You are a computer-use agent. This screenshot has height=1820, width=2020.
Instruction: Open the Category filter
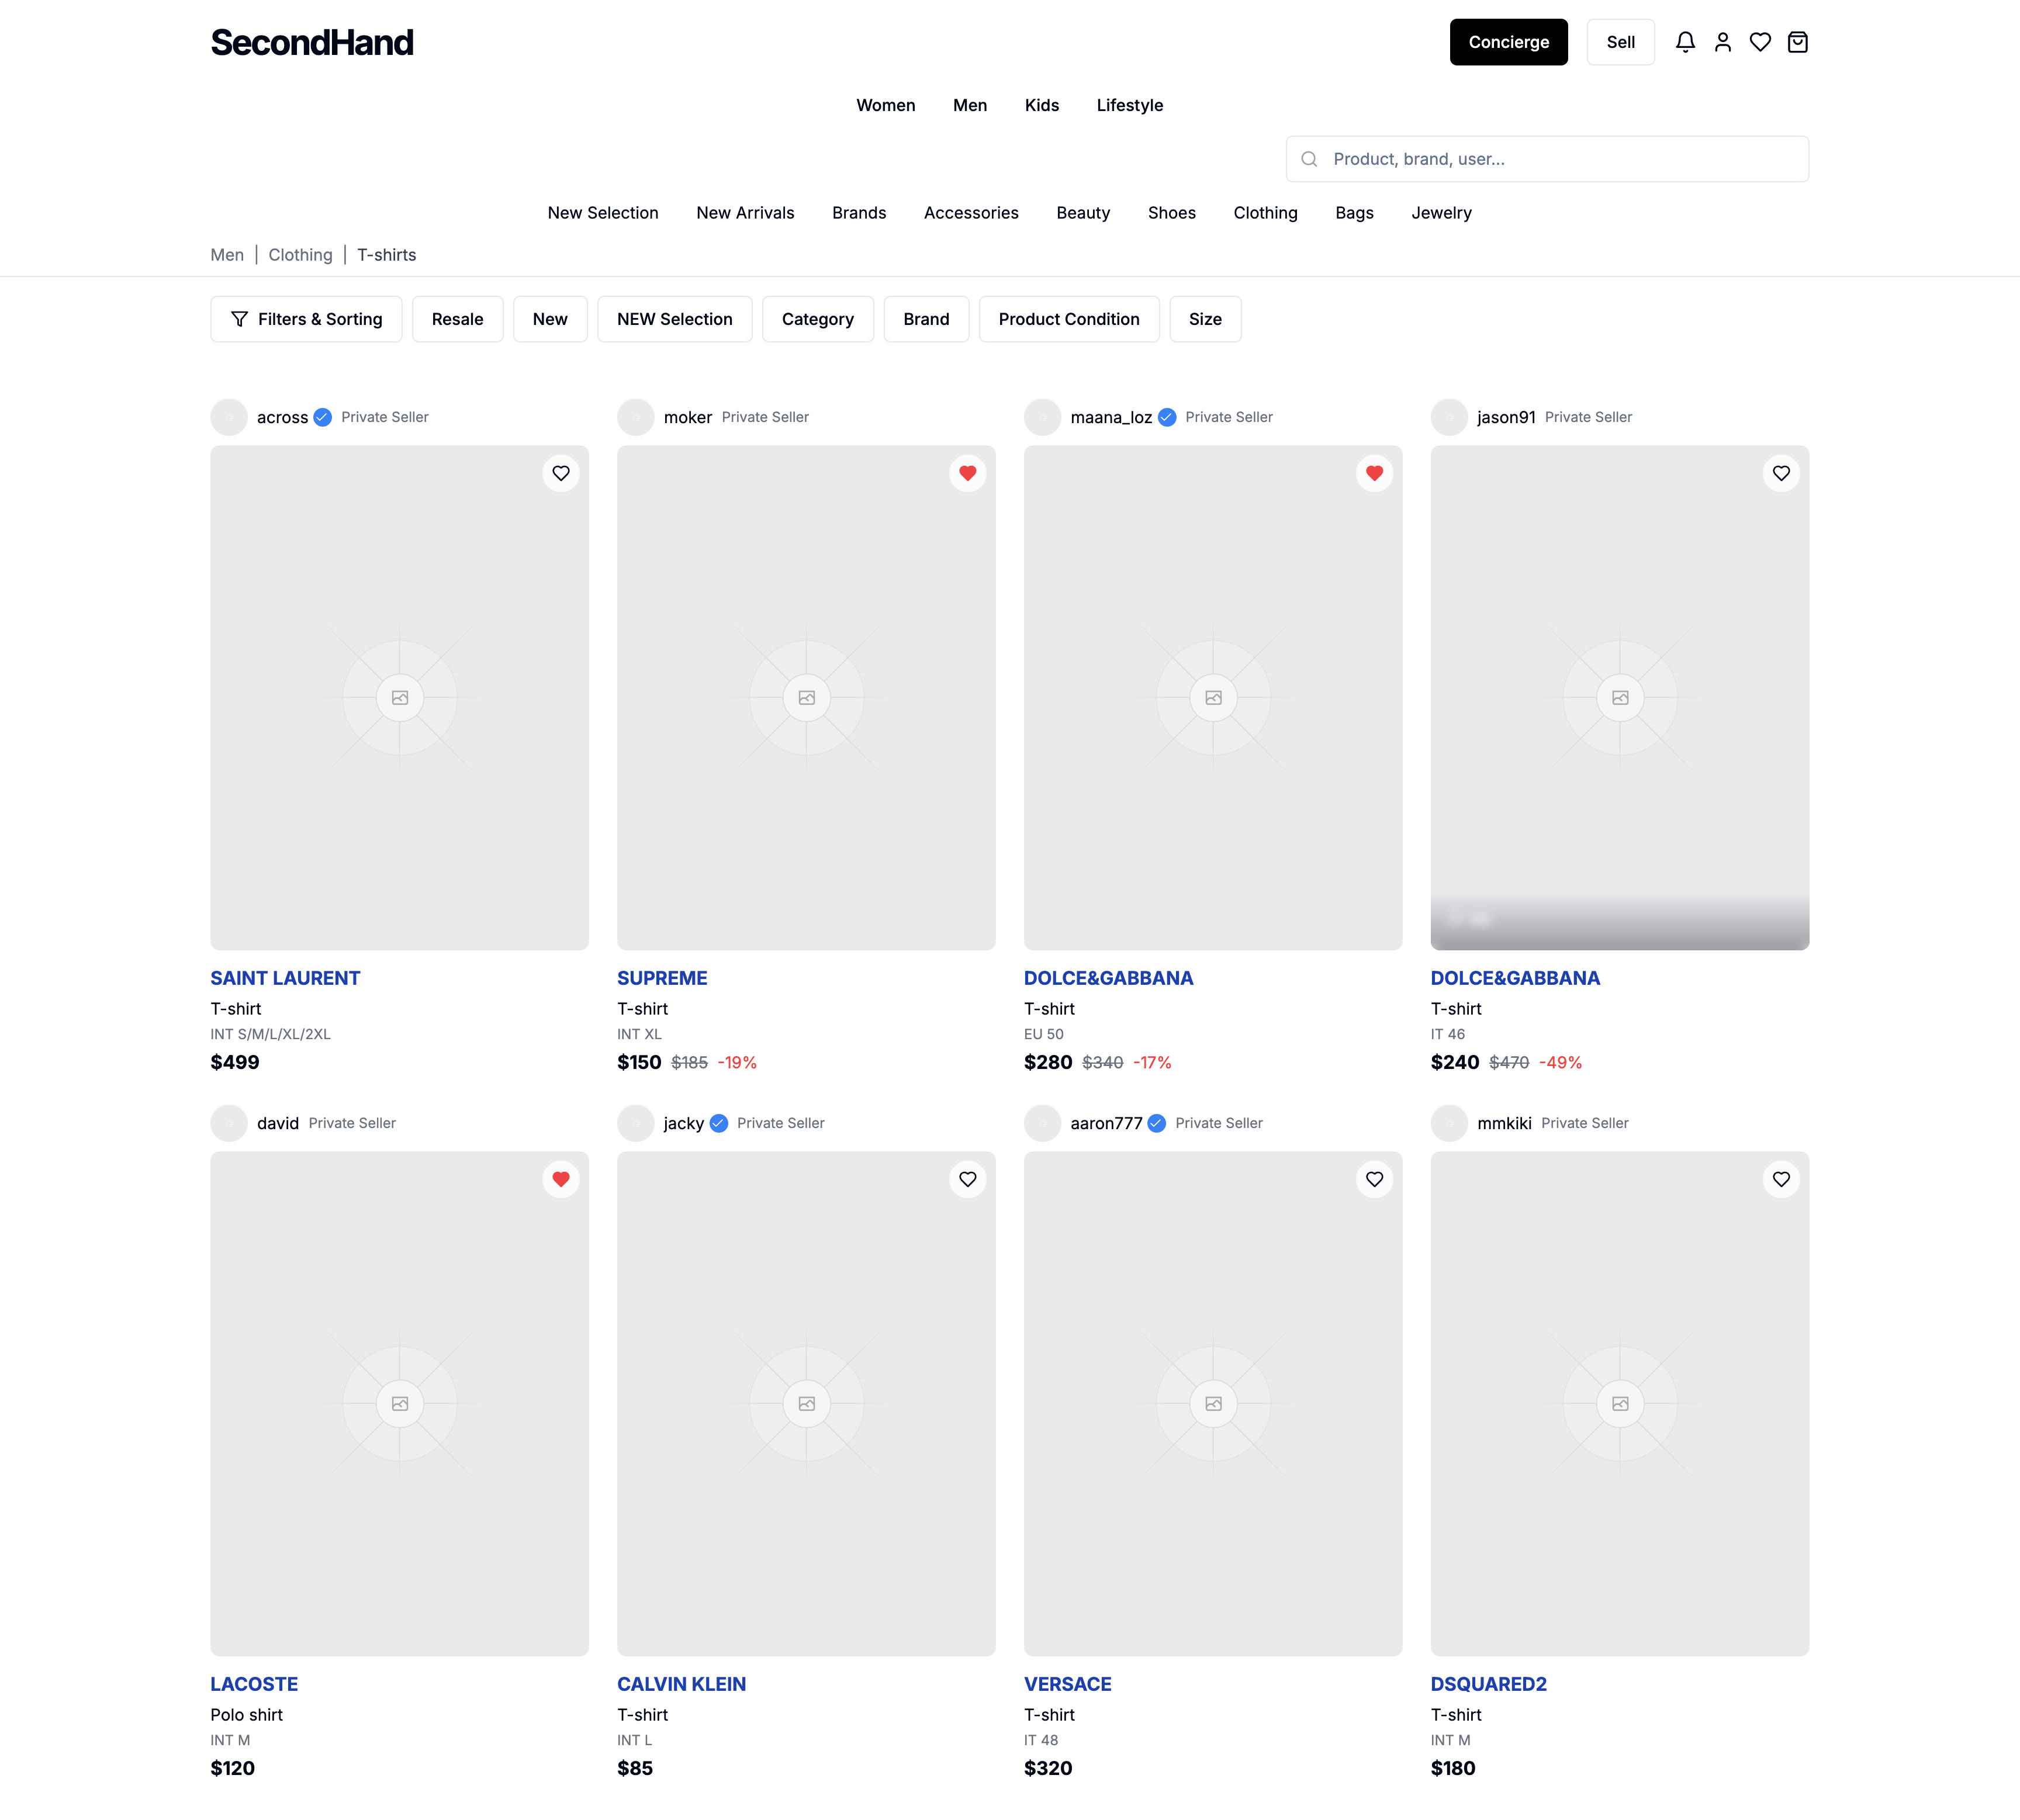817,319
